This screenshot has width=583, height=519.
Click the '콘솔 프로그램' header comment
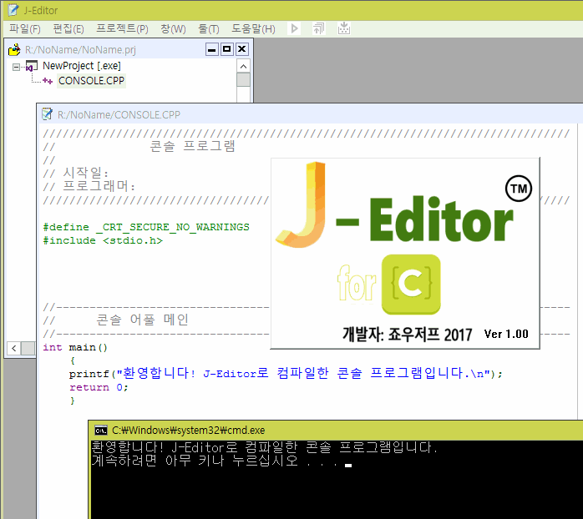tap(192, 146)
